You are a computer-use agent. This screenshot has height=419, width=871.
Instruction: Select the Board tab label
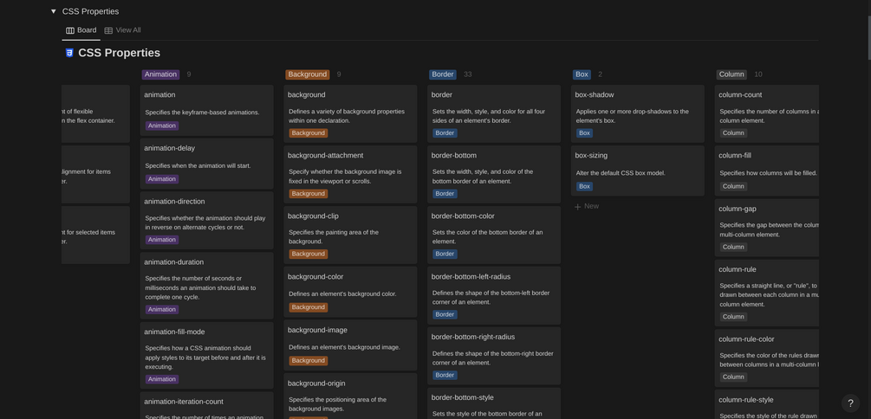87,30
